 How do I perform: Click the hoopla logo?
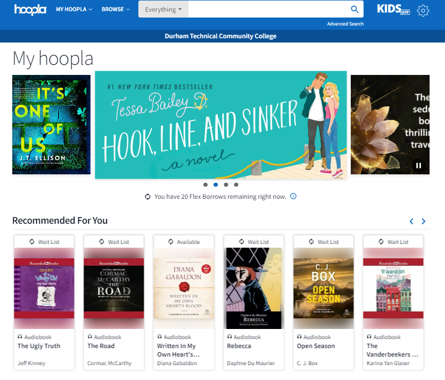[x=30, y=10]
